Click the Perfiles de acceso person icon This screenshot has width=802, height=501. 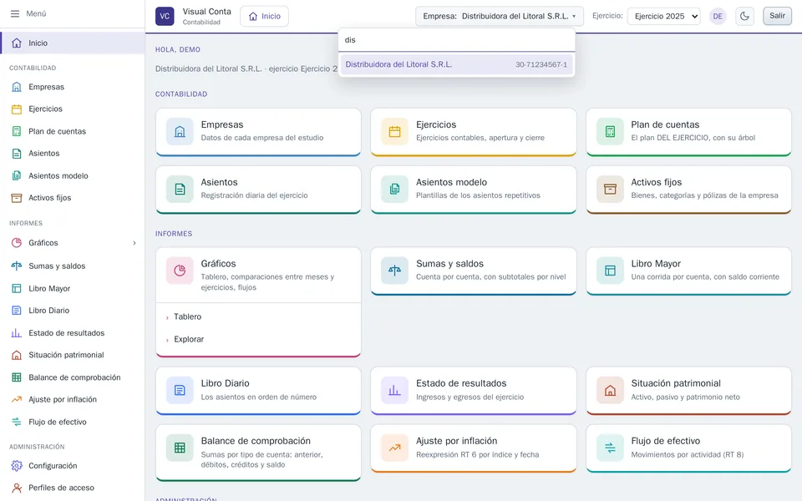[17, 488]
